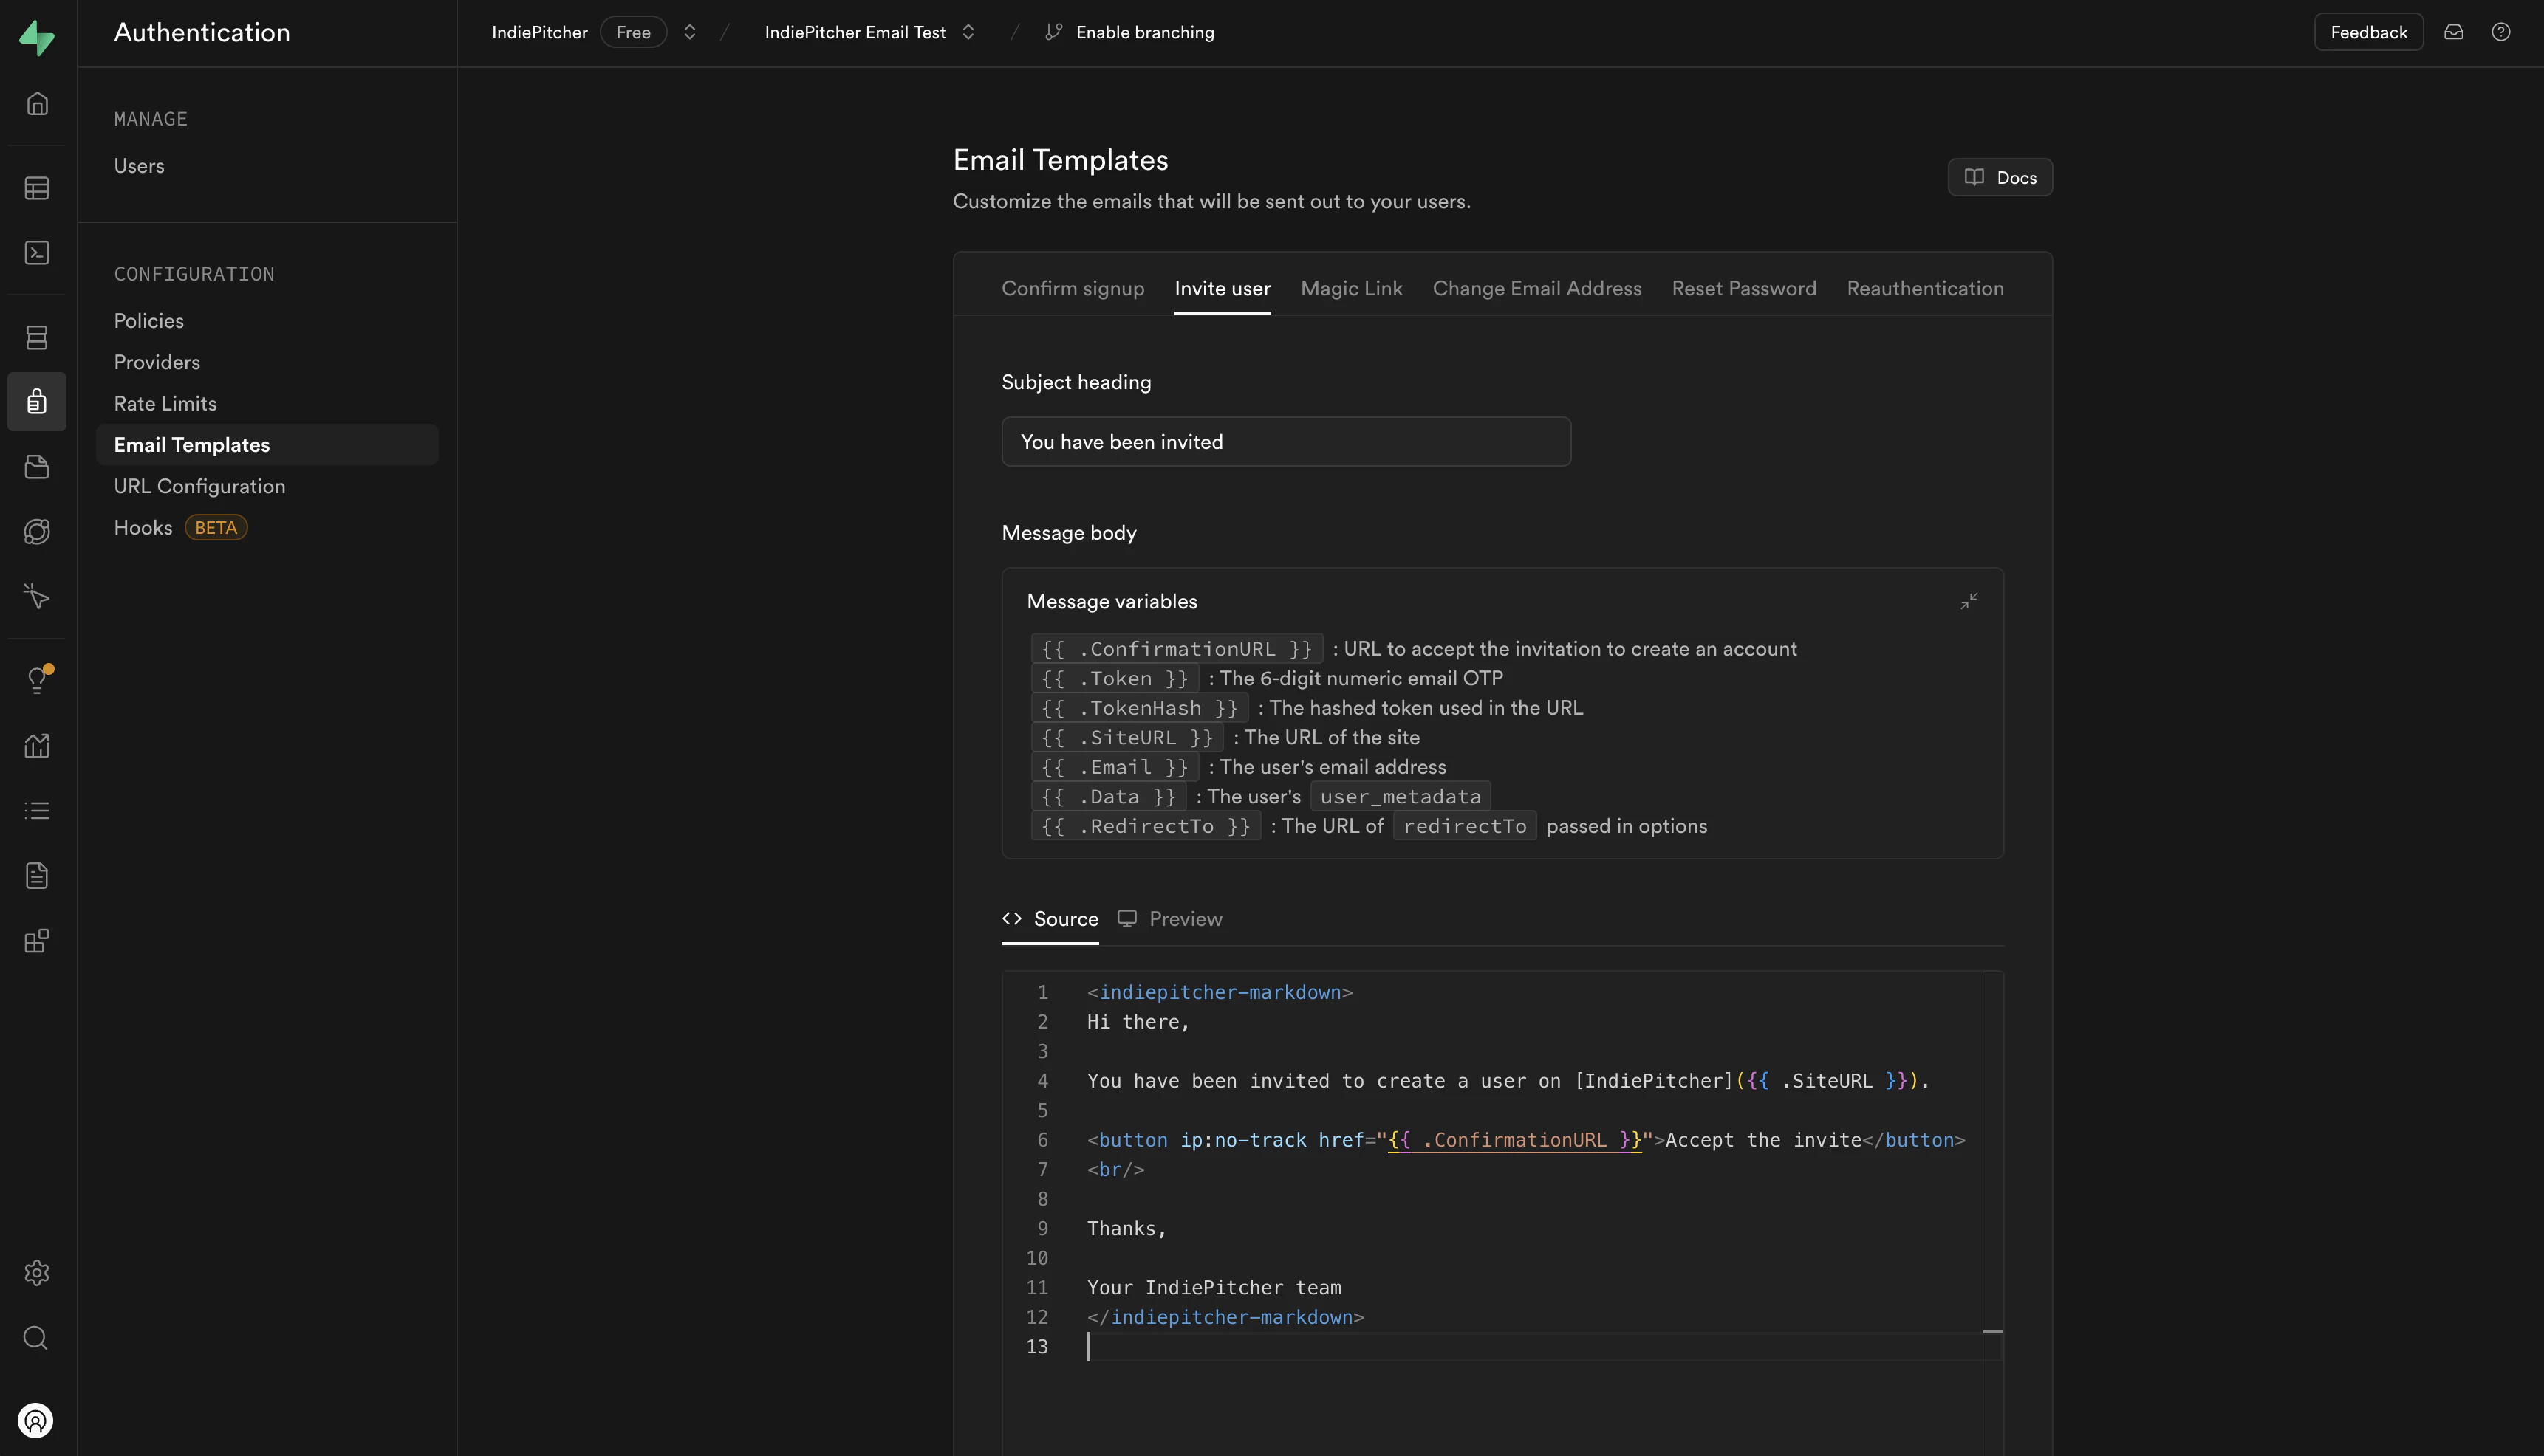2544x1456 pixels.
Task: Click Enable branching
Action: pyautogui.click(x=1144, y=32)
